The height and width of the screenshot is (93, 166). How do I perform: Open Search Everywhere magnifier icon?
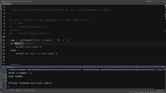pos(165,1)
